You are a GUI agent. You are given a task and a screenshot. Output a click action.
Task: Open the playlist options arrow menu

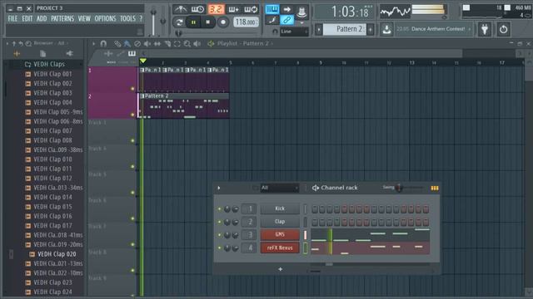click(x=93, y=44)
